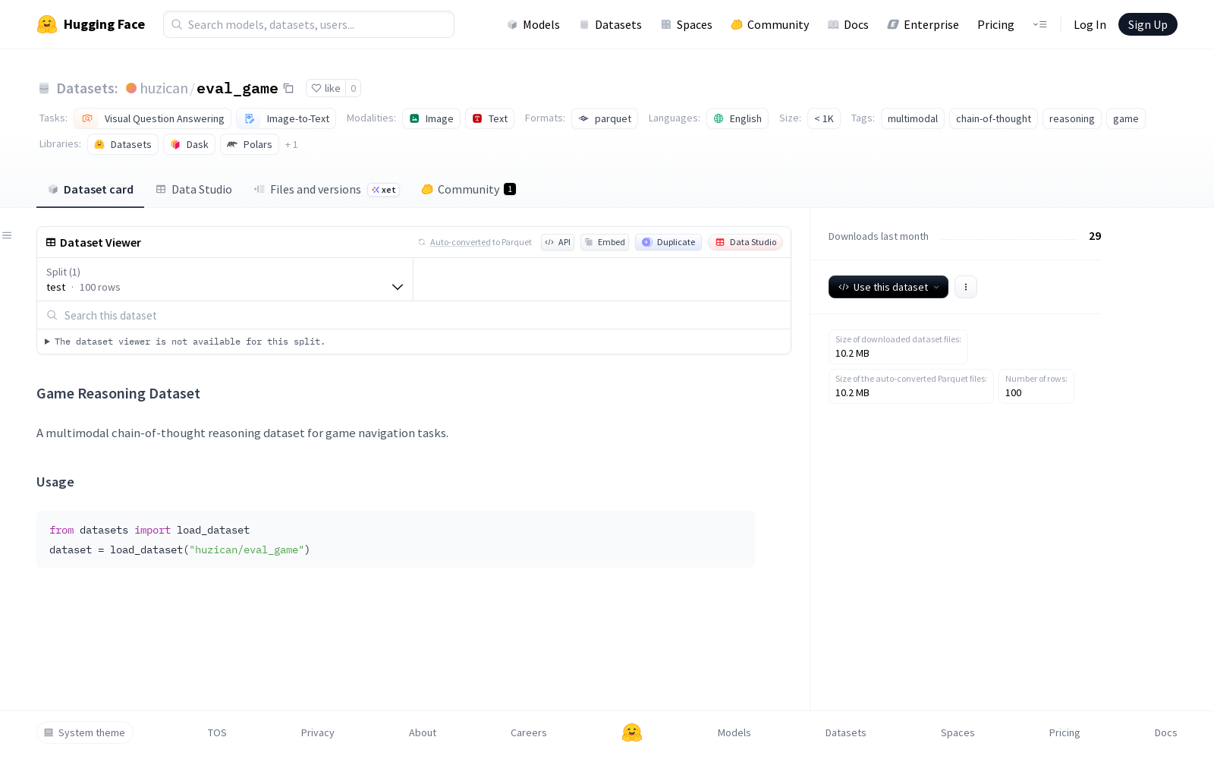Open the Privacy footer link
The width and height of the screenshot is (1214, 759).
(x=317, y=732)
